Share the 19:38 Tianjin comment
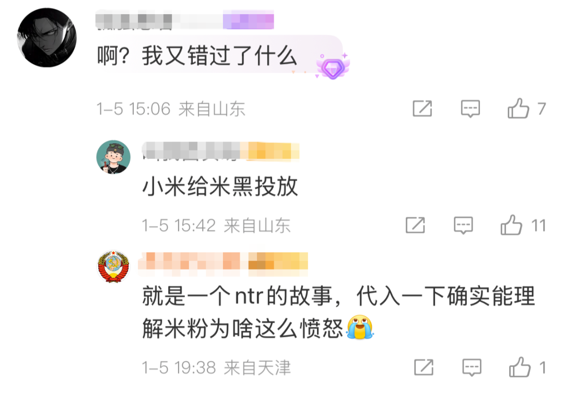This screenshot has width=564, height=396. 424,367
